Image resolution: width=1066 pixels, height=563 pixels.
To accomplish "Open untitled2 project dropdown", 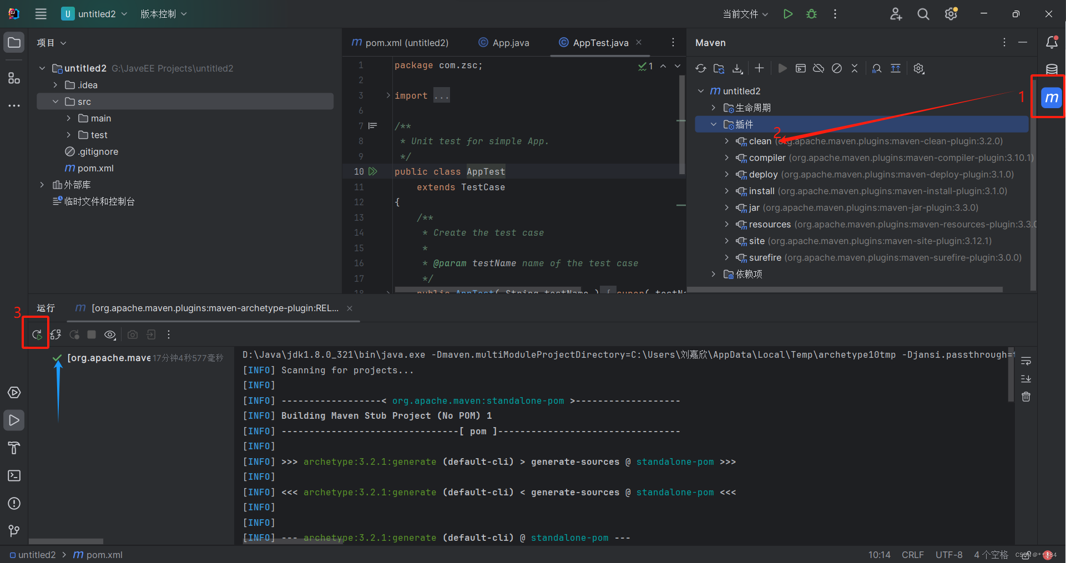I will [94, 14].
